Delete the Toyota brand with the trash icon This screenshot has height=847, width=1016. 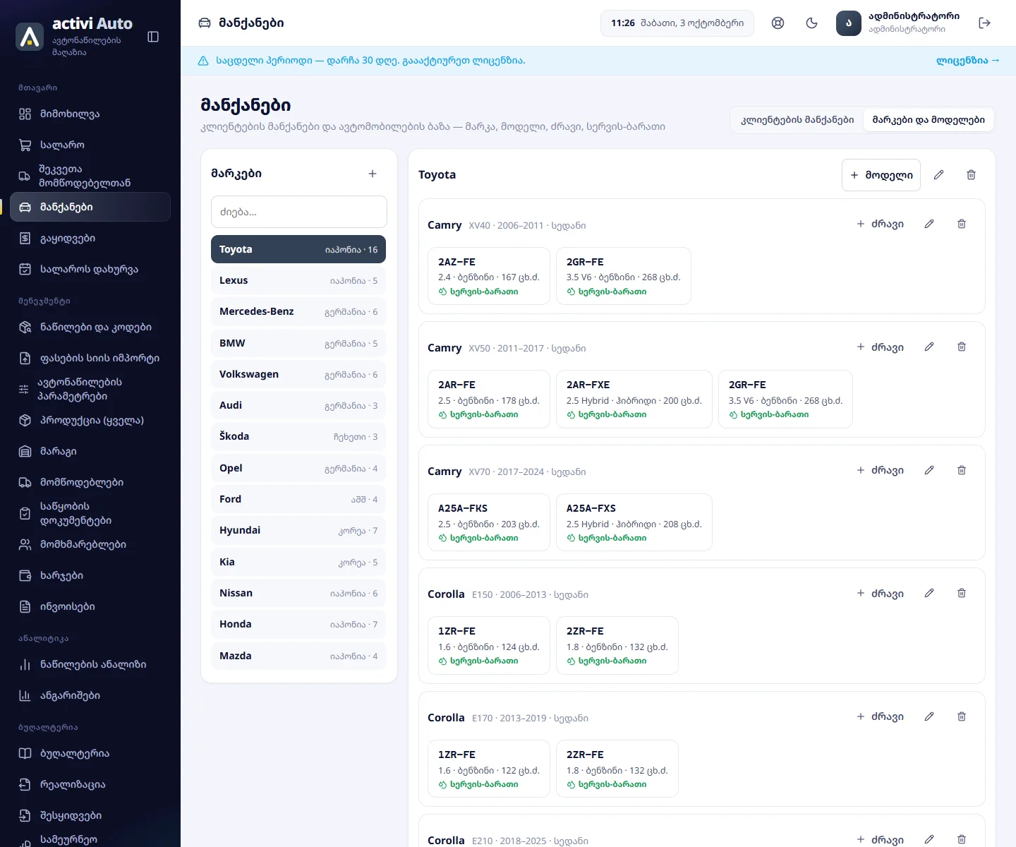tap(971, 174)
